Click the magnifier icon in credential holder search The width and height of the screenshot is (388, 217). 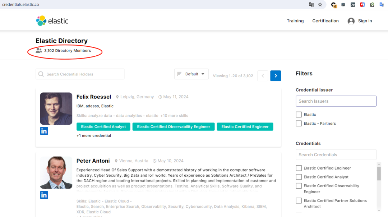point(41,74)
